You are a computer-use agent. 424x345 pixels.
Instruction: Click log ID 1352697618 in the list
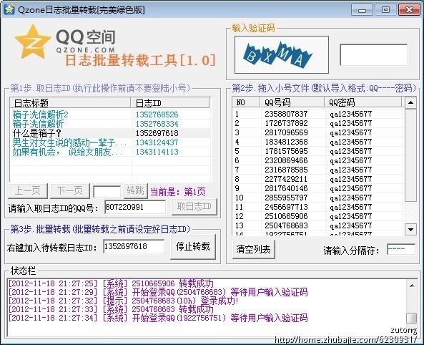pos(157,133)
